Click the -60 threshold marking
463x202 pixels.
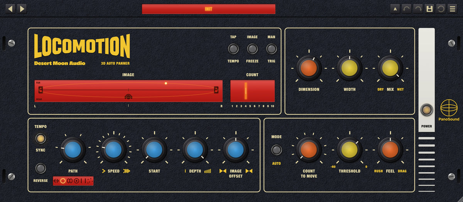pos(333,167)
